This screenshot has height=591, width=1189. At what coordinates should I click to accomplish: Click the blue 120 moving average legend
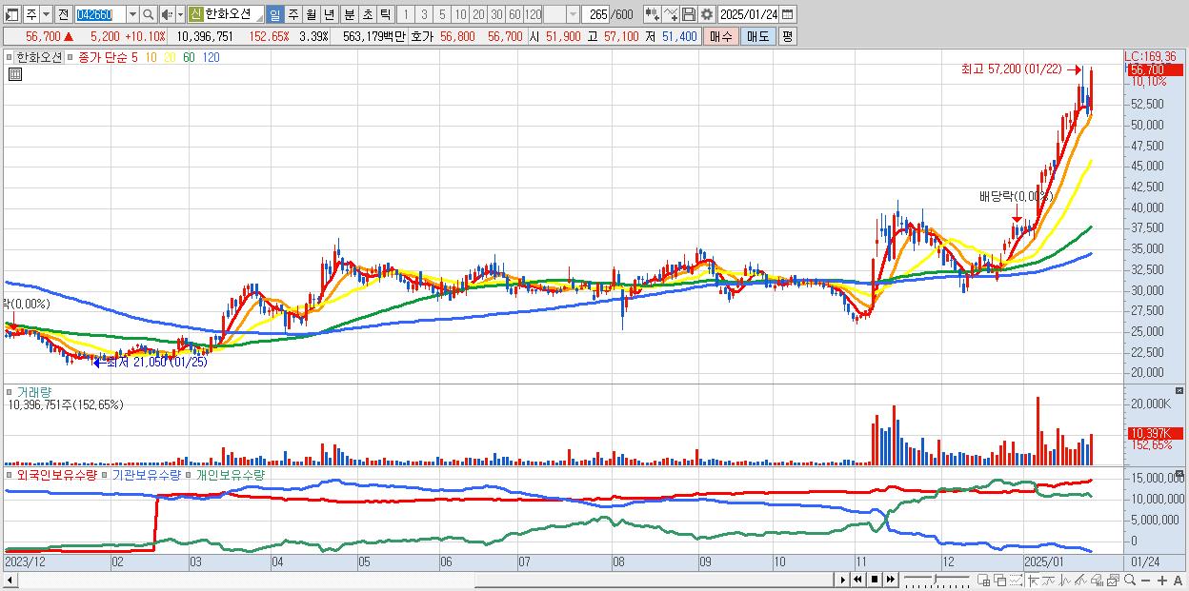coord(212,57)
